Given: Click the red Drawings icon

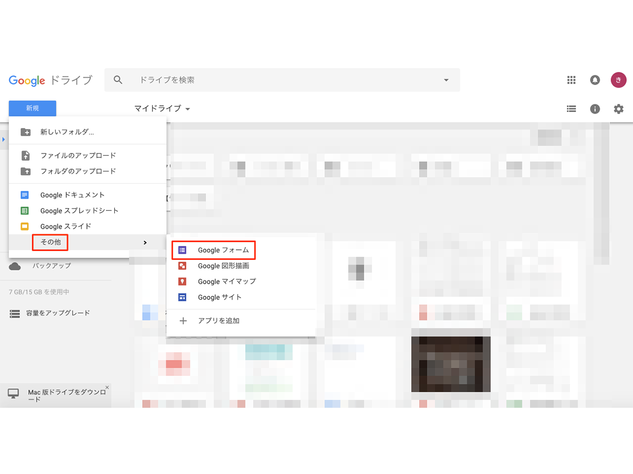Looking at the screenshot, I should [182, 265].
